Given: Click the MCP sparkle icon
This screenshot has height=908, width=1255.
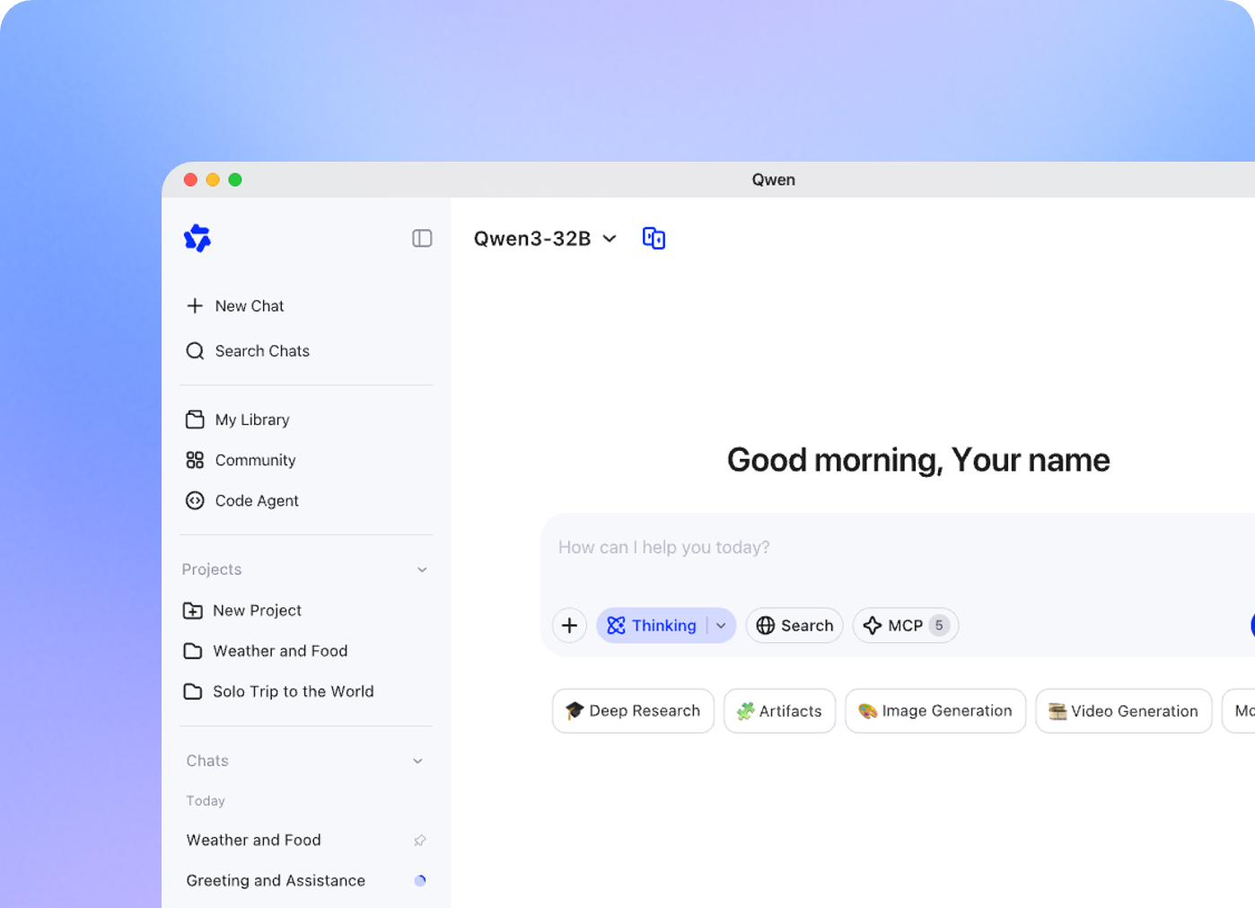Looking at the screenshot, I should (x=872, y=625).
